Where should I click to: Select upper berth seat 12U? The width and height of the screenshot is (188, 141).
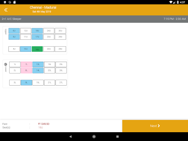tap(26, 31)
